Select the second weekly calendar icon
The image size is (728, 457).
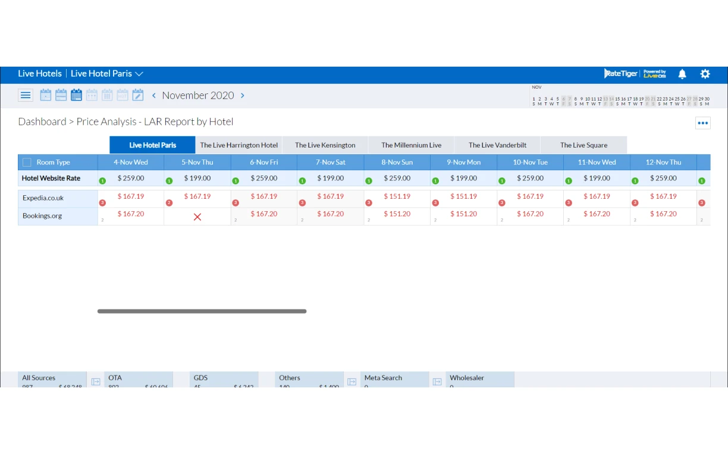(61, 95)
